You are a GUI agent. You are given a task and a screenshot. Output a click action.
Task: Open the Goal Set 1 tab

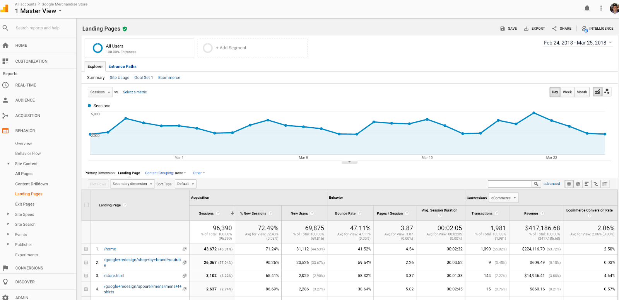pos(144,78)
